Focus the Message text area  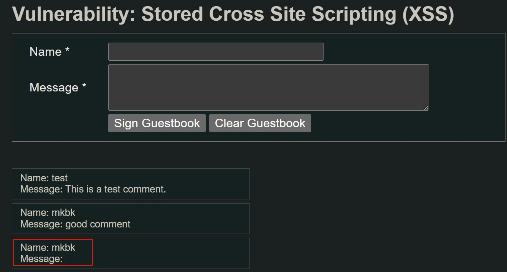pyautogui.click(x=268, y=87)
